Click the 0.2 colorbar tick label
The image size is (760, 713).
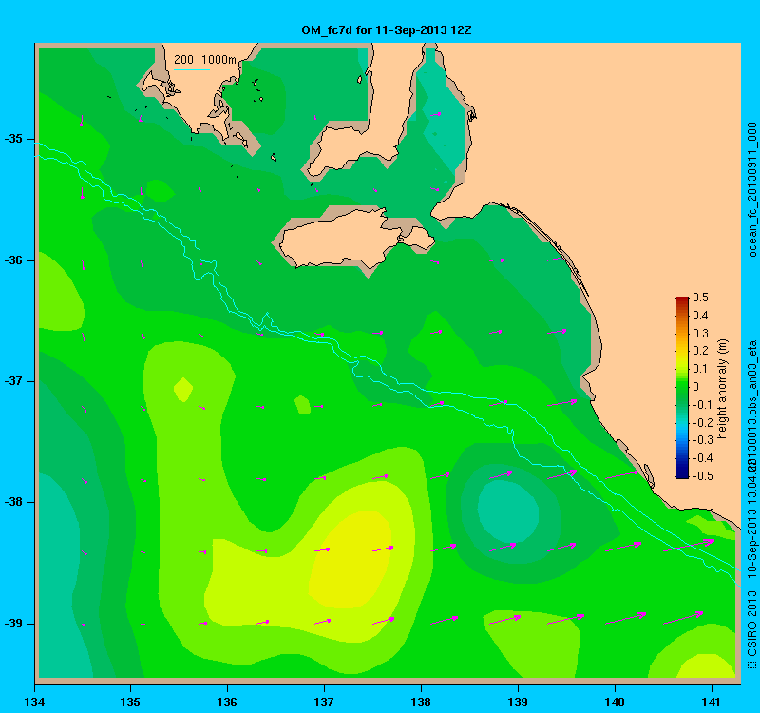(700, 351)
